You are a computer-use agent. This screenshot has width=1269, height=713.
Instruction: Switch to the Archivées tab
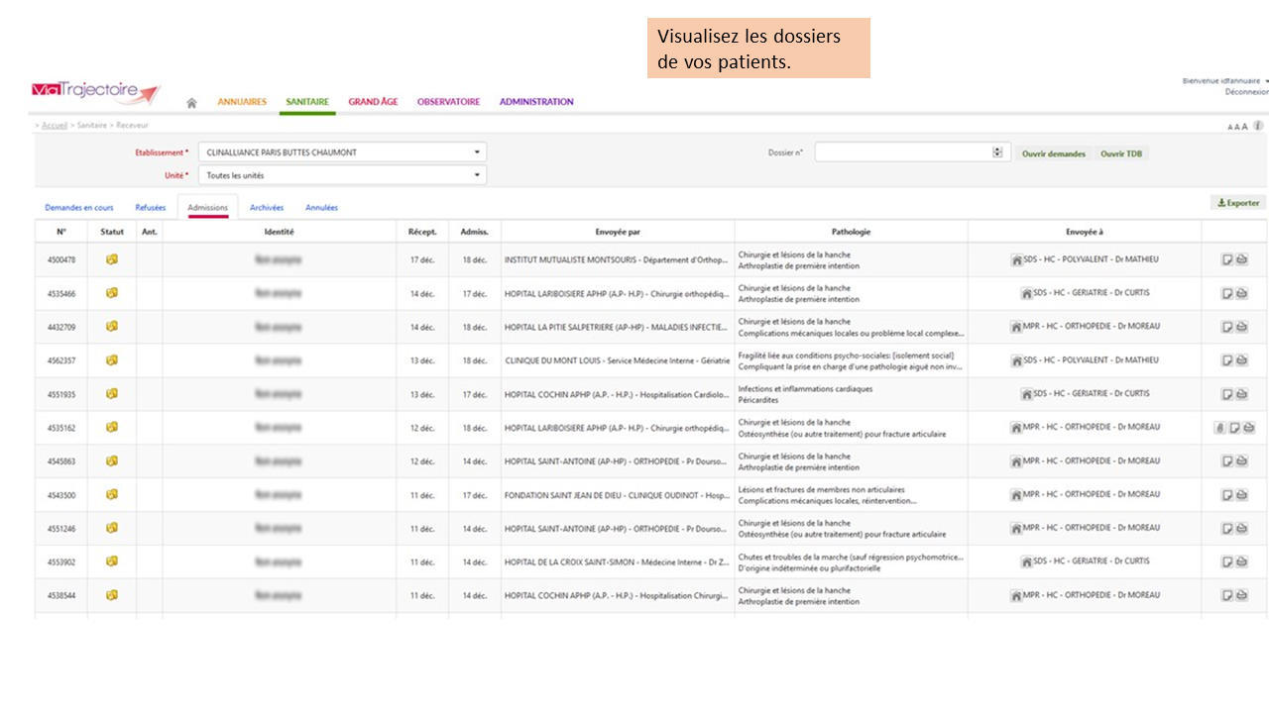pyautogui.click(x=267, y=208)
